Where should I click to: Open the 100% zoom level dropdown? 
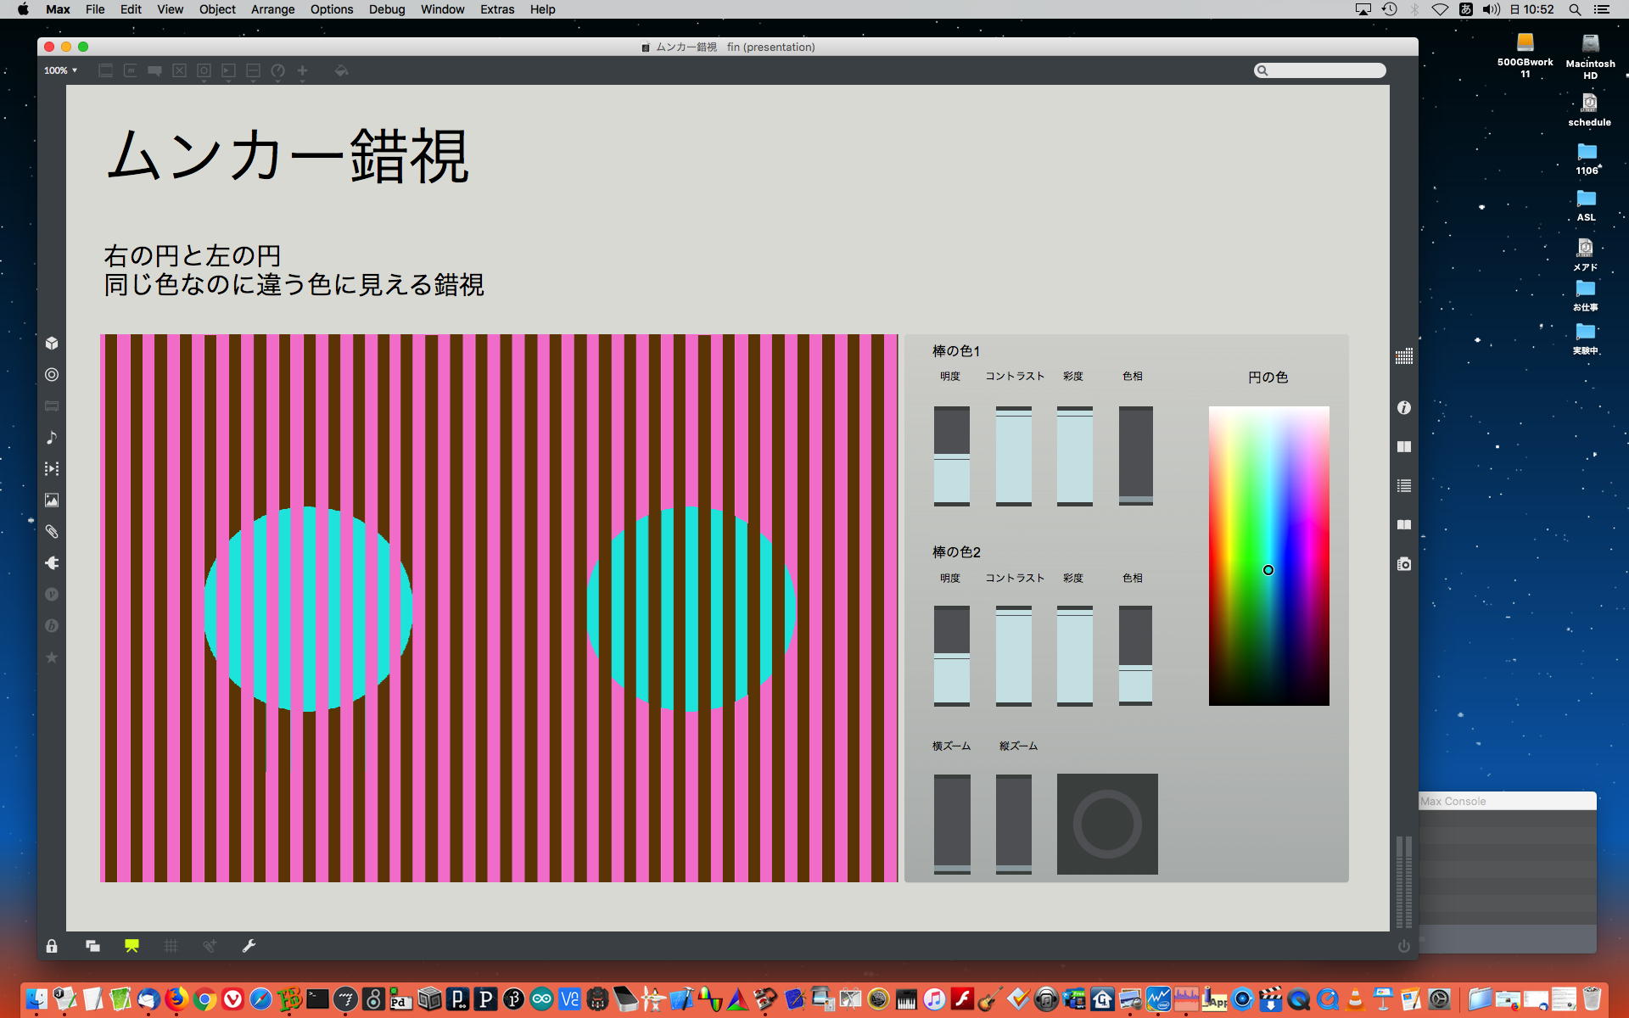click(61, 70)
